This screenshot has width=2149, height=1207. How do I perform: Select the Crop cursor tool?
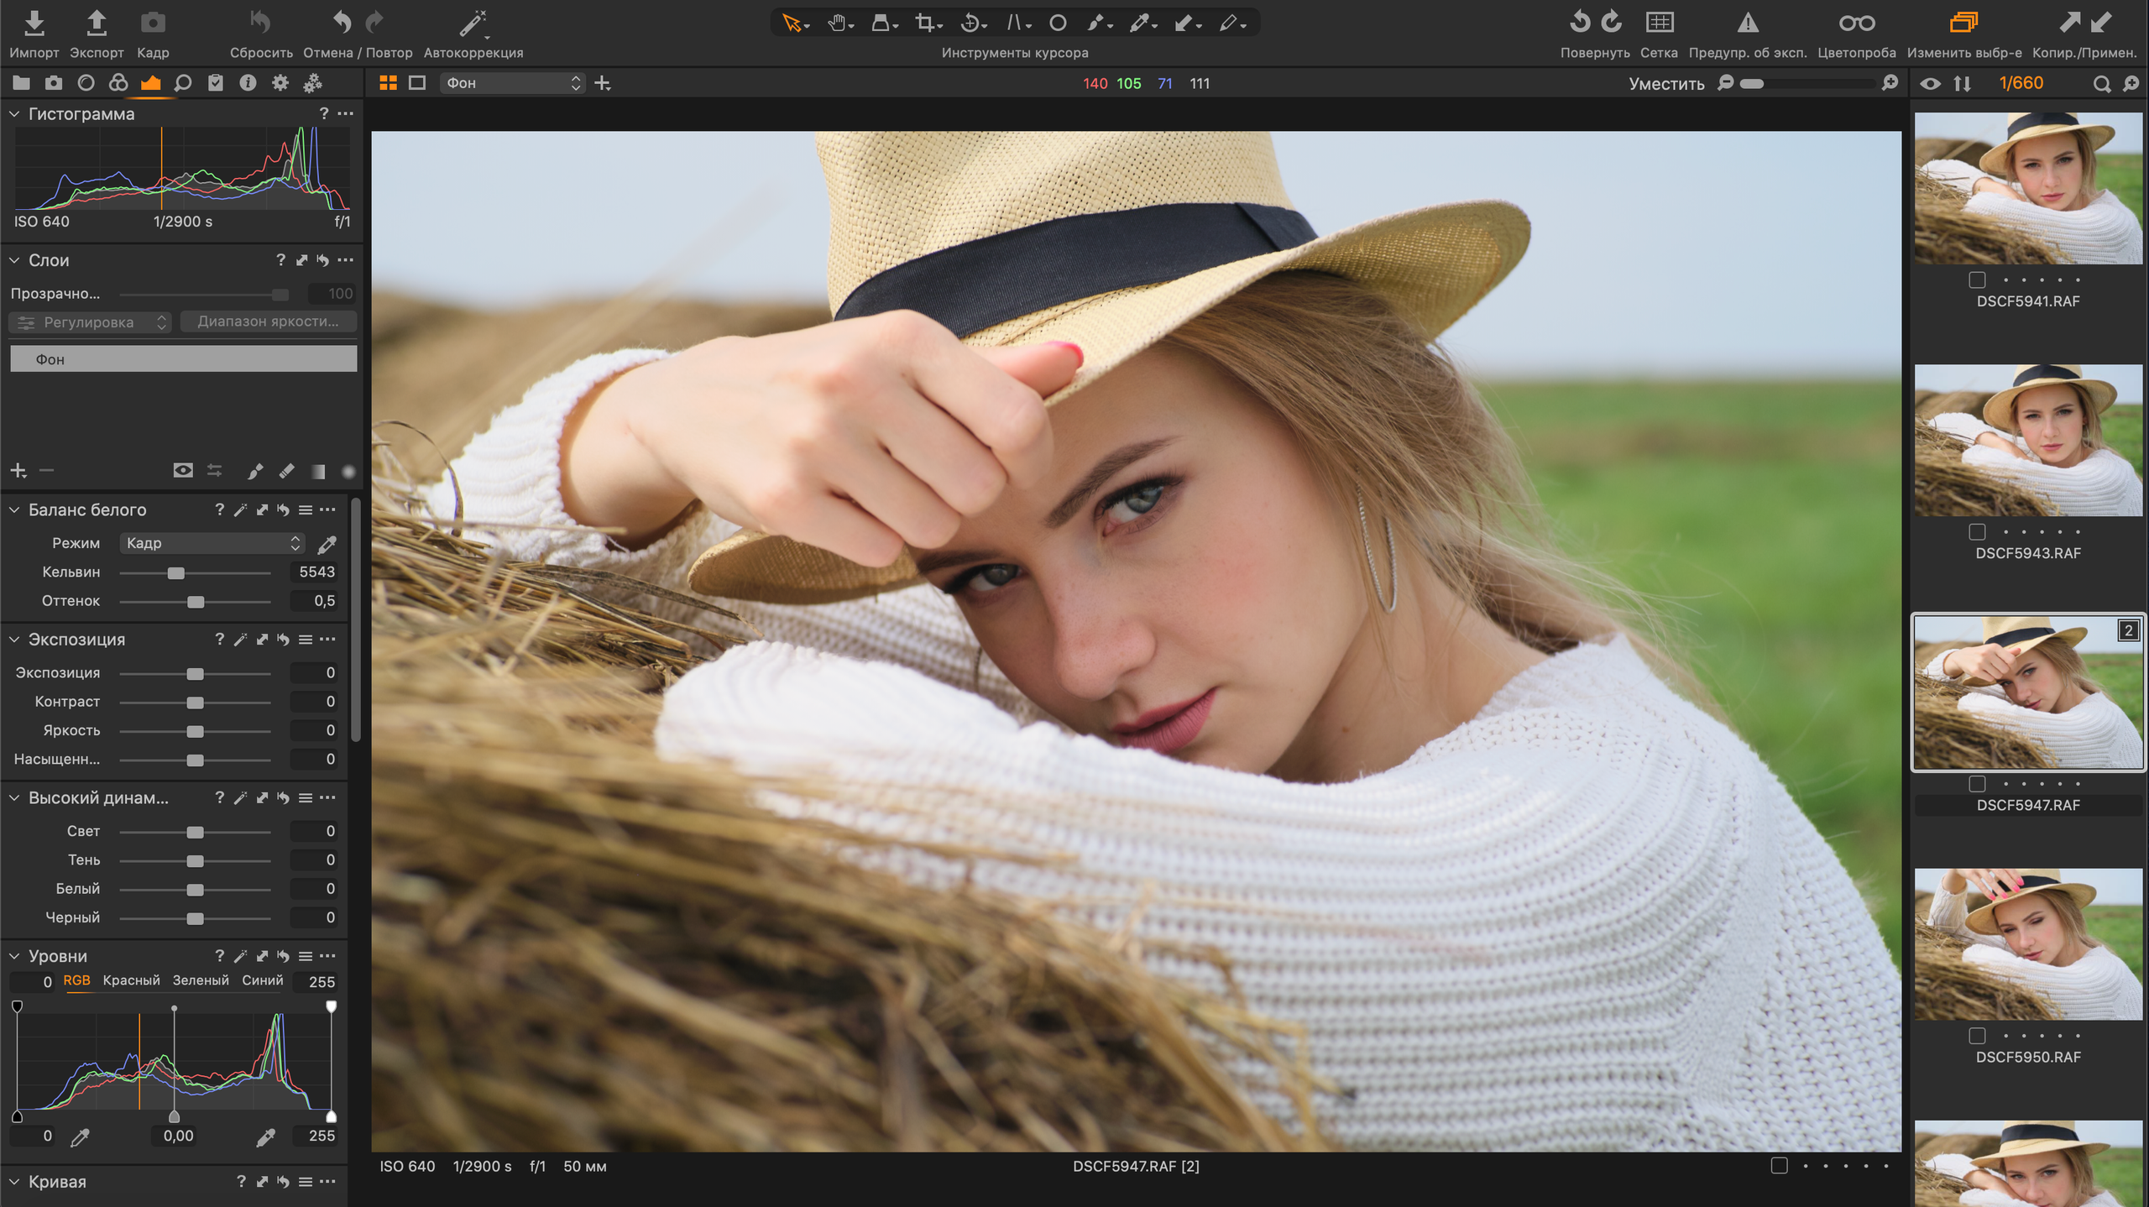tap(925, 23)
